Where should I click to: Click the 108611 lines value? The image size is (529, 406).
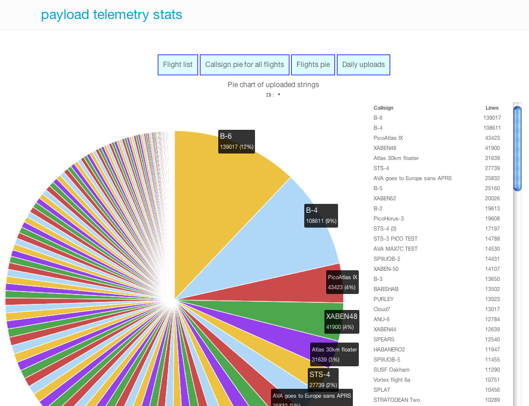pyautogui.click(x=492, y=128)
